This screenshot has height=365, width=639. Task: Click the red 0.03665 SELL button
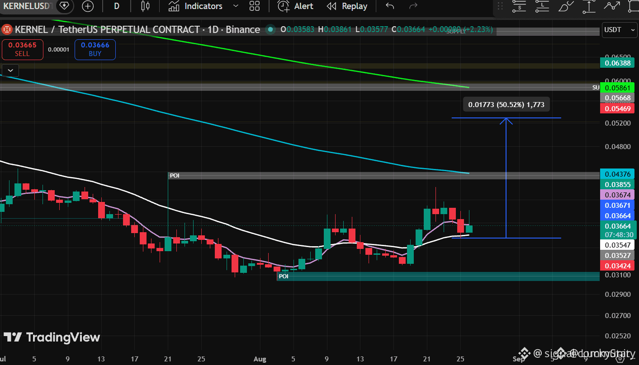pyautogui.click(x=22, y=49)
